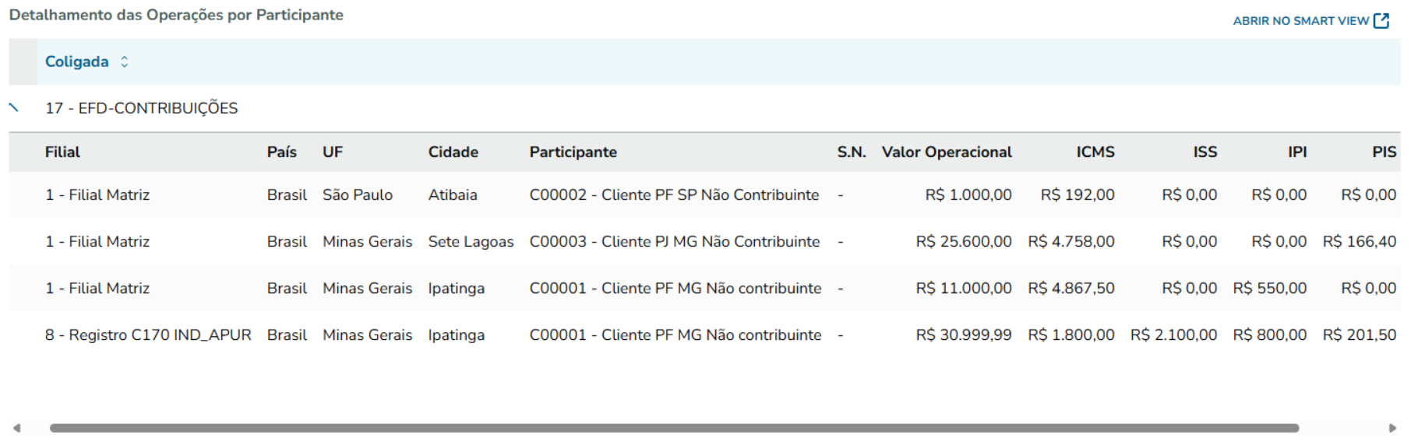Click the UF column header
Viewport: 1425px width, 445px height.
pos(333,152)
